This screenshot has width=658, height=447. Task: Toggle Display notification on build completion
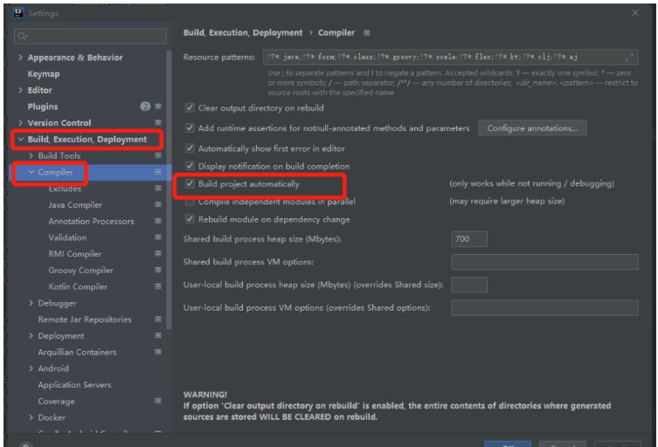[190, 166]
